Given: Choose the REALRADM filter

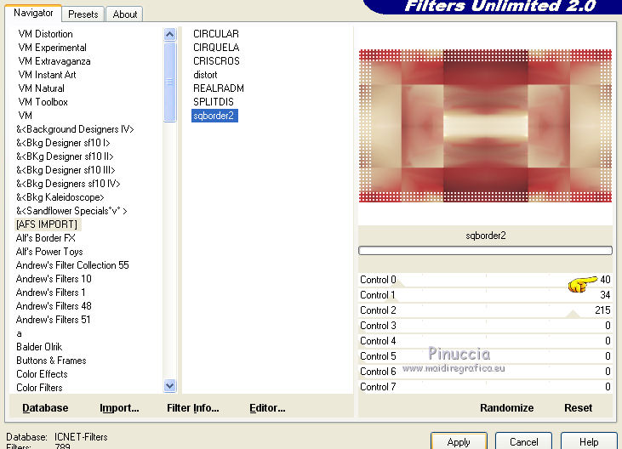Looking at the screenshot, I should pos(218,88).
